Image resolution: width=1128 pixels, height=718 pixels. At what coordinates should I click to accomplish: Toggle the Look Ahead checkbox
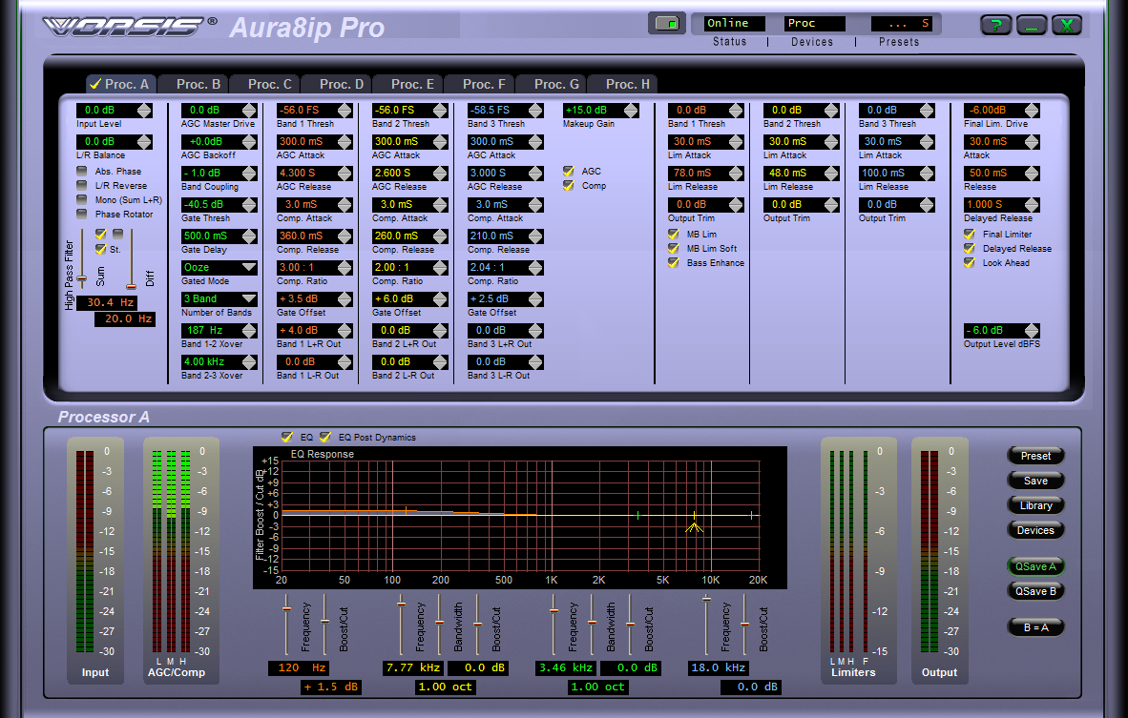pyautogui.click(x=970, y=263)
